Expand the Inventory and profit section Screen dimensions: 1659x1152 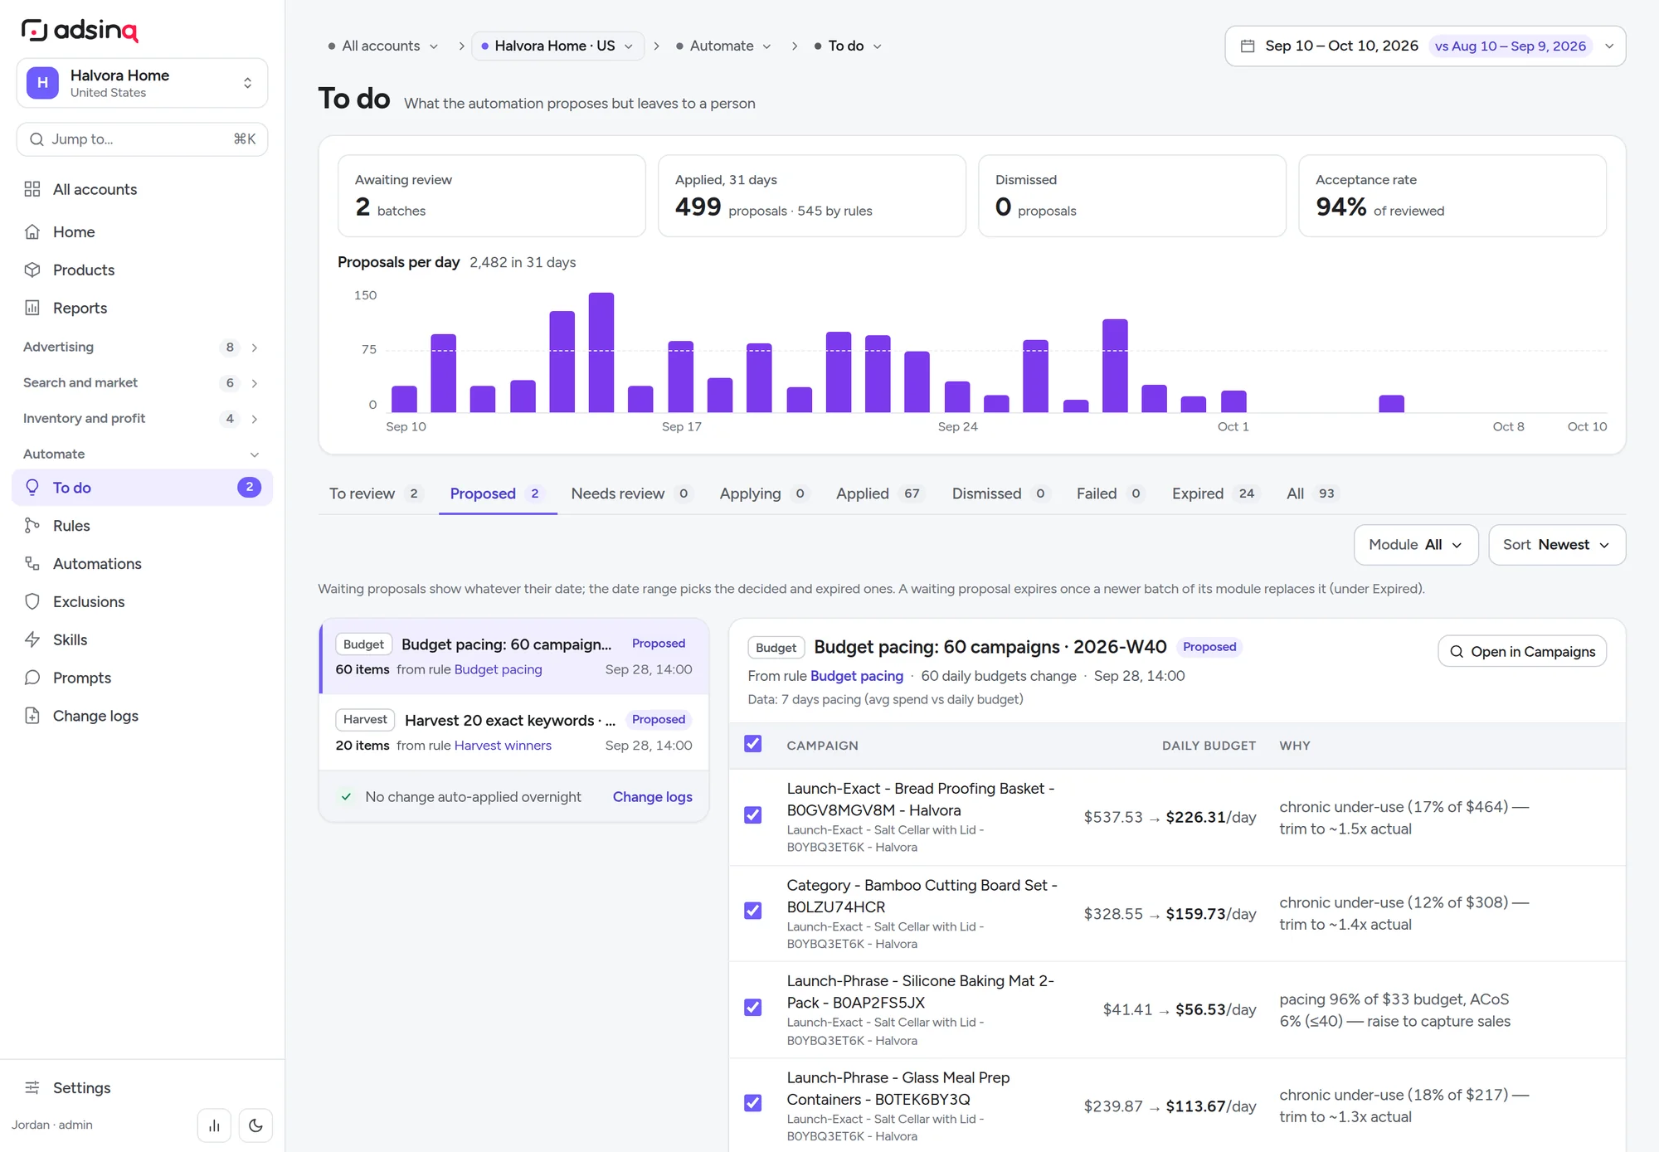click(x=142, y=419)
